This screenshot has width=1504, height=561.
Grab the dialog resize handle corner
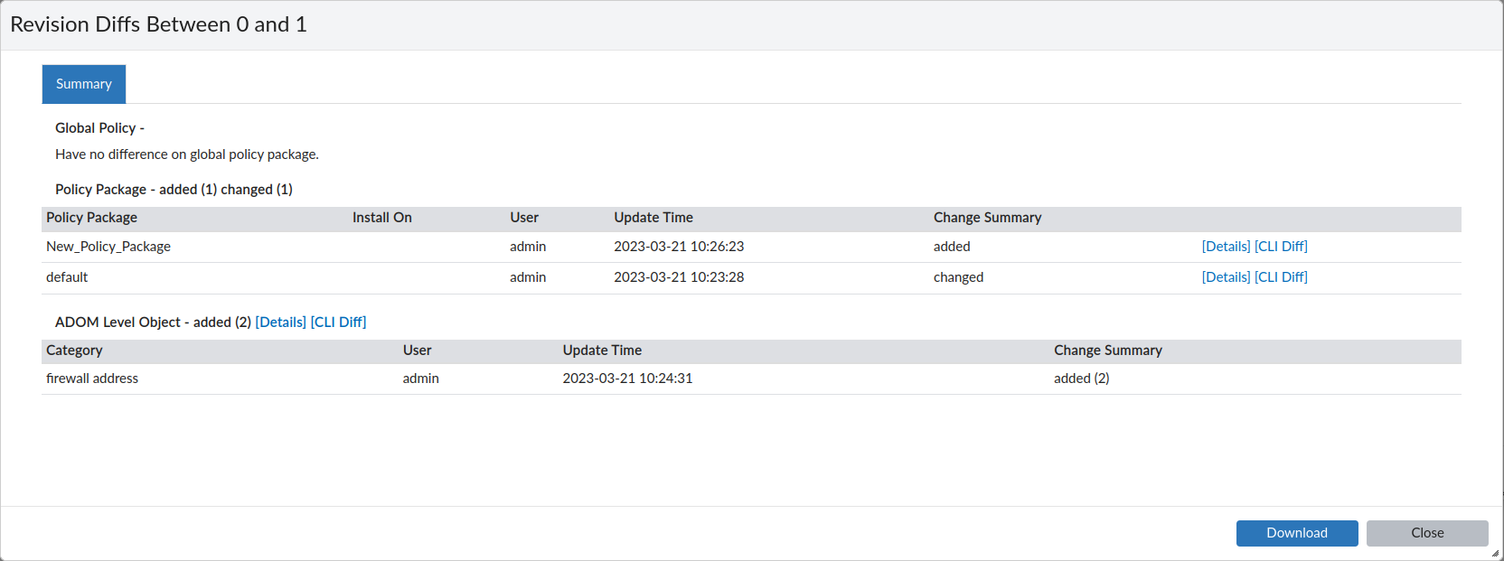coord(1495,554)
